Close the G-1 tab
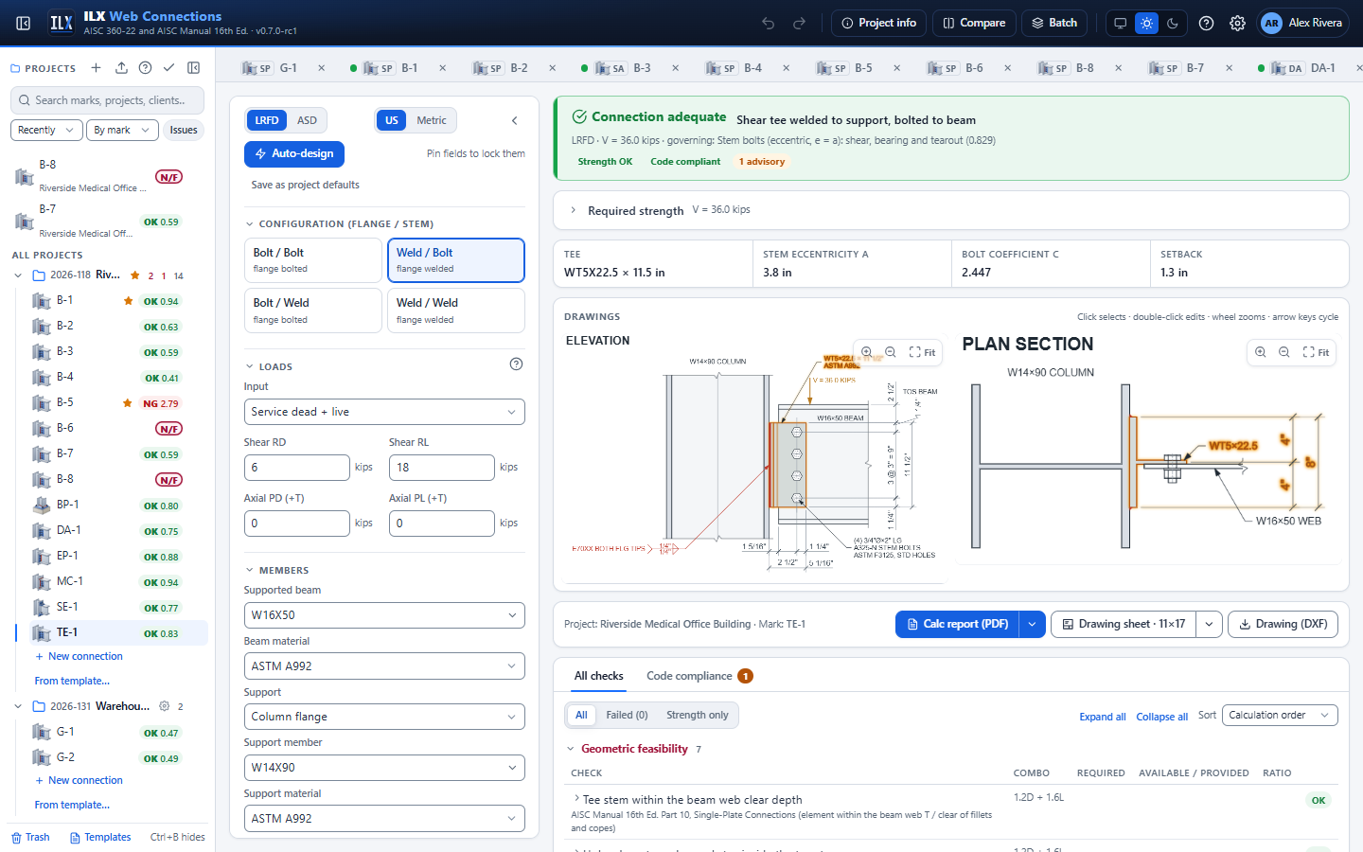This screenshot has height=852, width=1363. coord(322,68)
